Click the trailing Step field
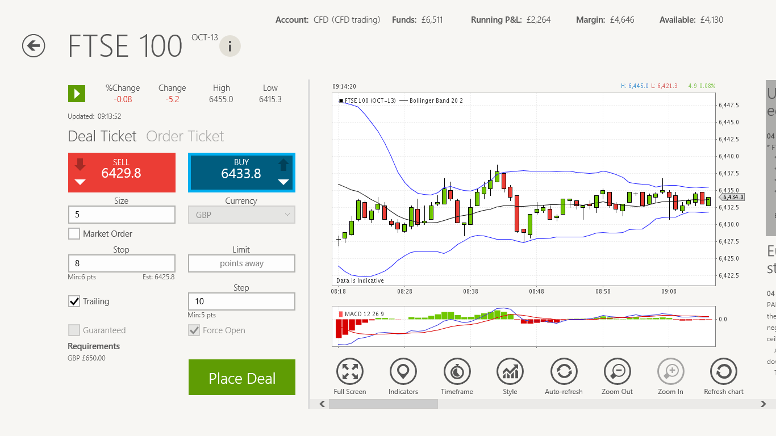The height and width of the screenshot is (436, 776). (241, 301)
